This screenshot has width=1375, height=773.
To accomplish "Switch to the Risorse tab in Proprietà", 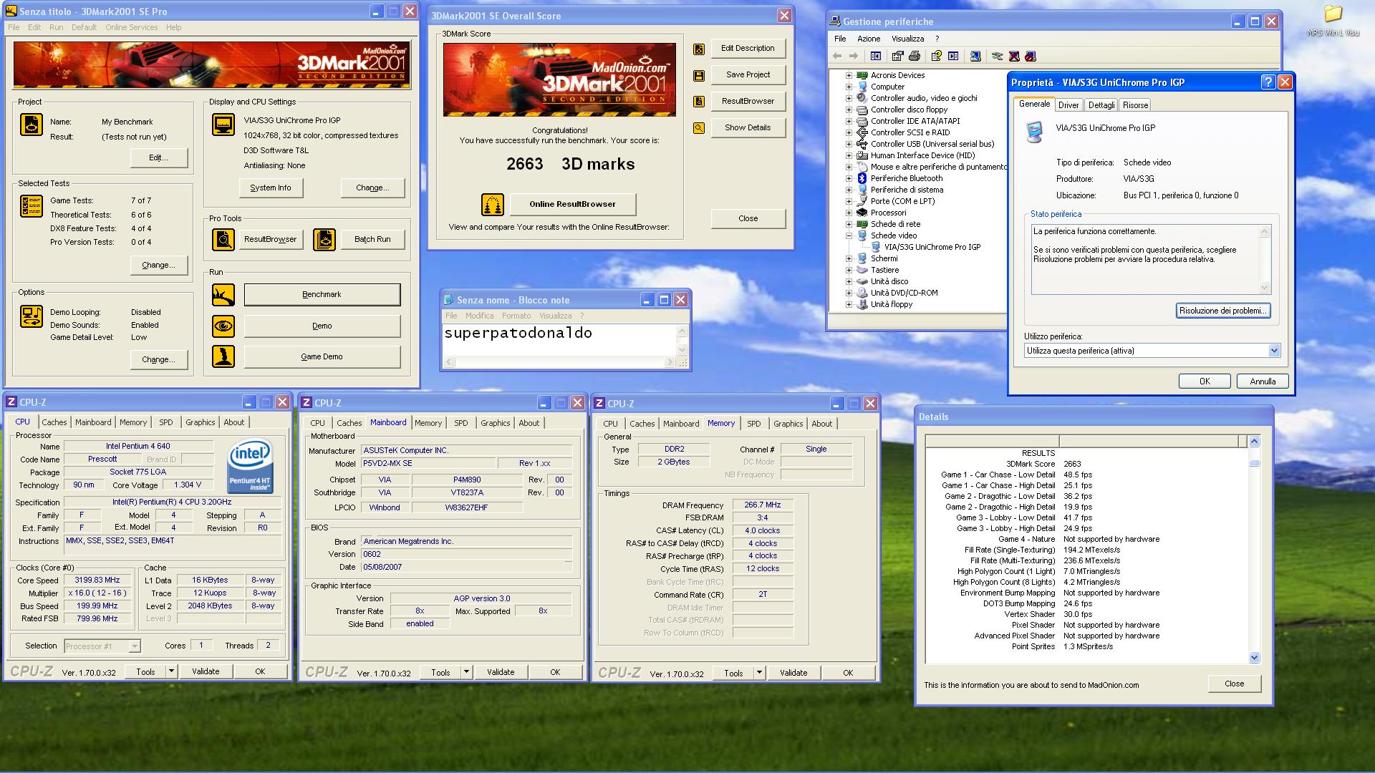I will [x=1135, y=105].
